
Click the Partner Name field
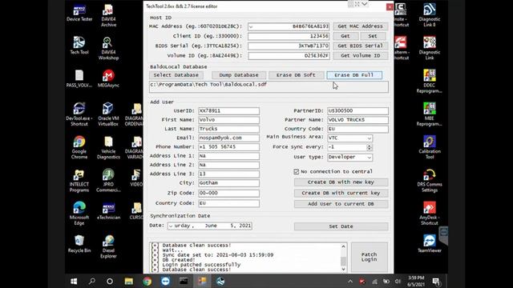(x=357, y=120)
